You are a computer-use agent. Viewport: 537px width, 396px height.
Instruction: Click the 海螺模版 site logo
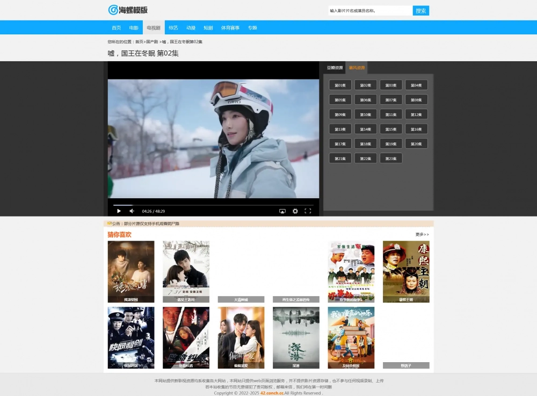(x=128, y=10)
